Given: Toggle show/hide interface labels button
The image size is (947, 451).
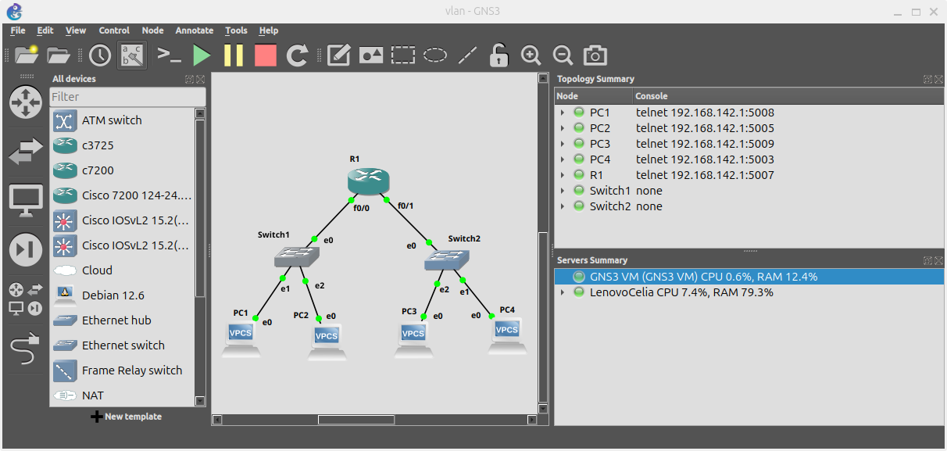Looking at the screenshot, I should 132,55.
